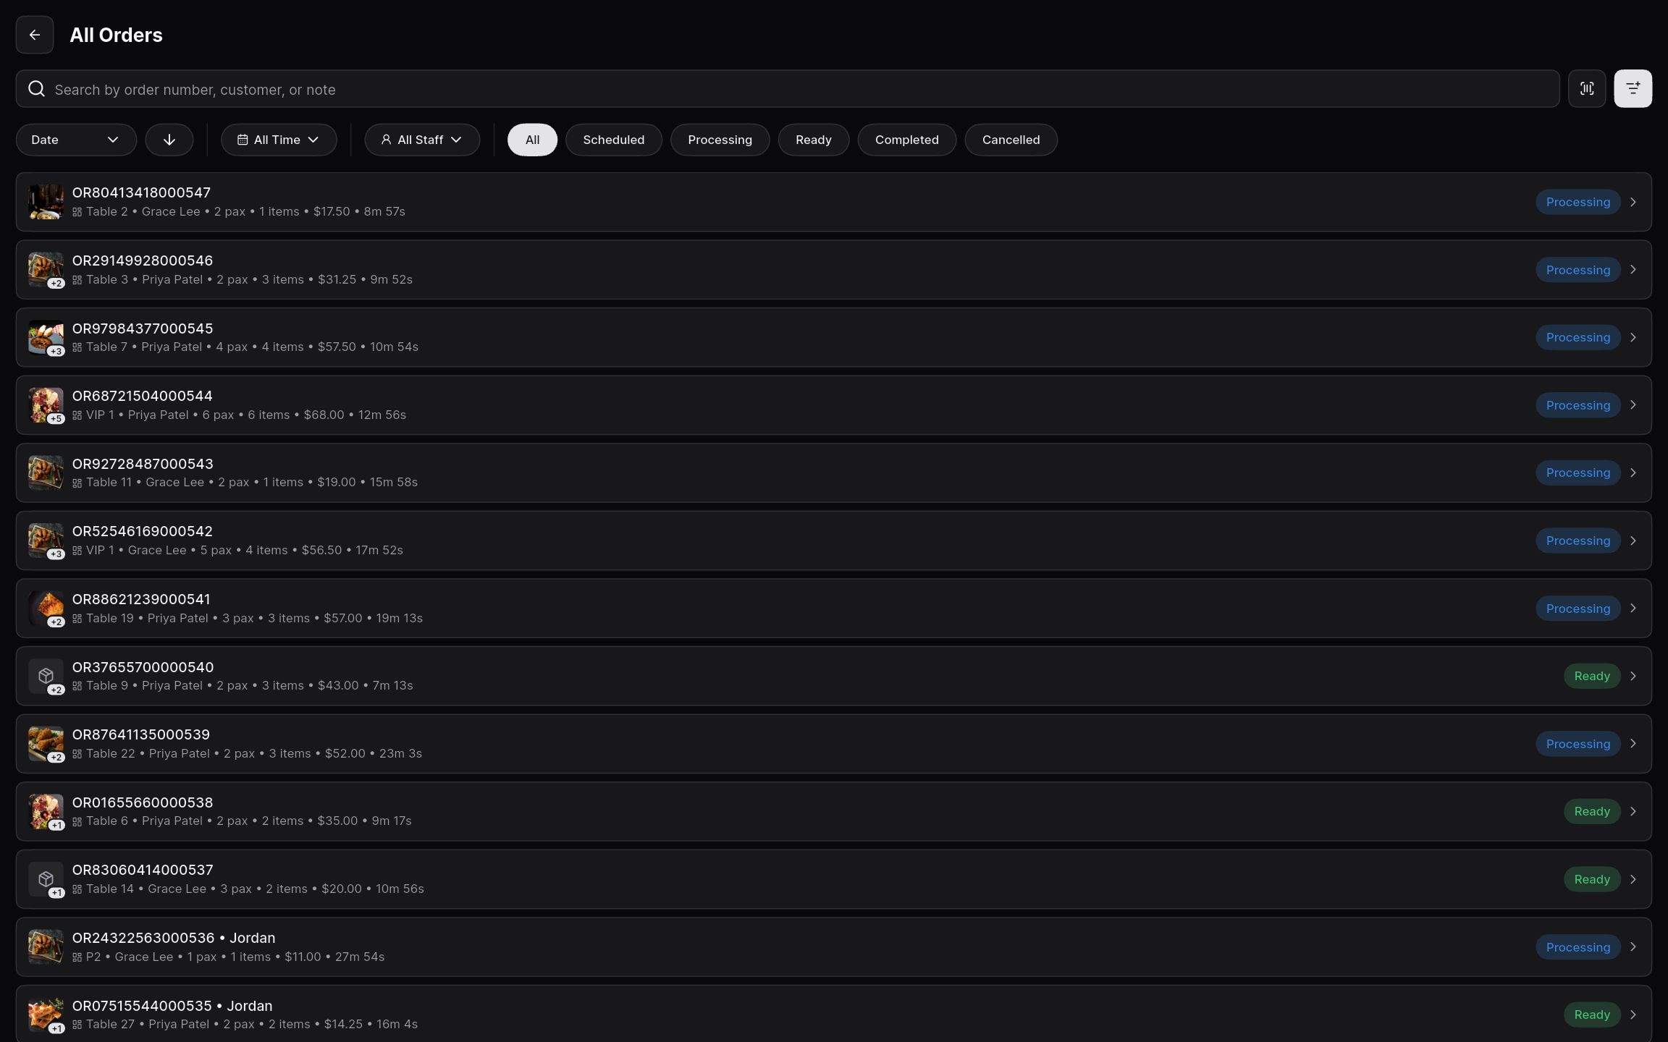Go back using the arrow button
This screenshot has height=1042, width=1668.
(x=35, y=35)
